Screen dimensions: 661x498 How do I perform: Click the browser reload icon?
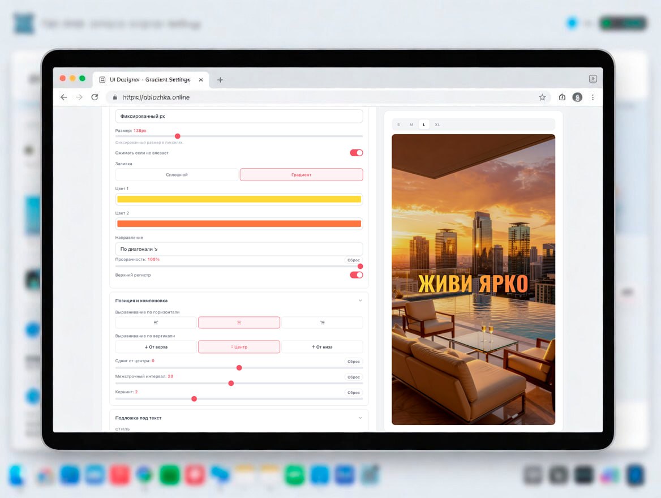[x=95, y=97]
